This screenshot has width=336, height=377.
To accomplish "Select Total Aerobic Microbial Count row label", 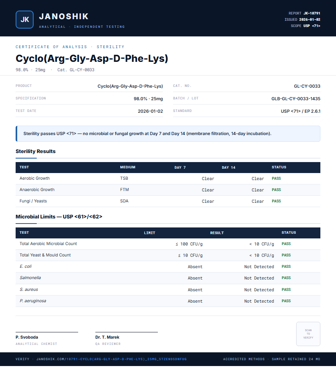I will 48,244.
